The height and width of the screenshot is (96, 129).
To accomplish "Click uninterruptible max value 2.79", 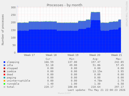I will [x=121, y=81].
